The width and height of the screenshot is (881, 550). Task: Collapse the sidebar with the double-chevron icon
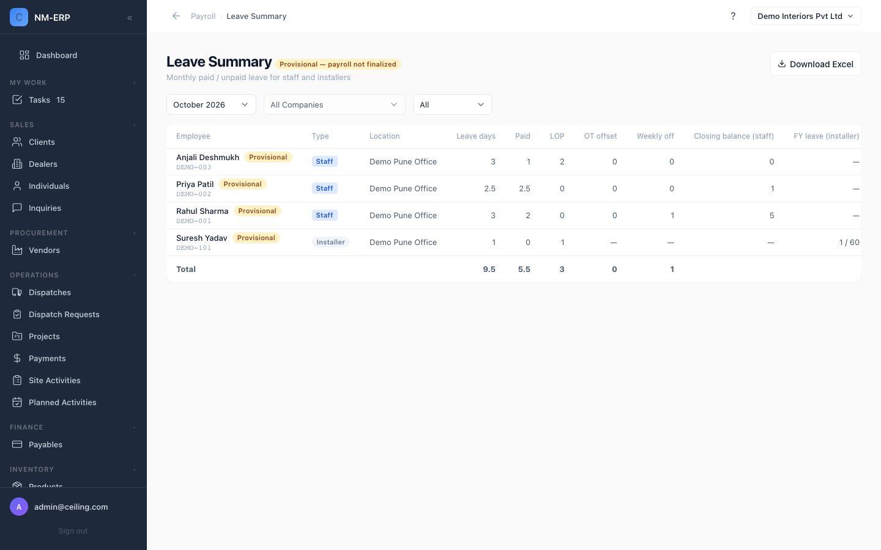130,18
